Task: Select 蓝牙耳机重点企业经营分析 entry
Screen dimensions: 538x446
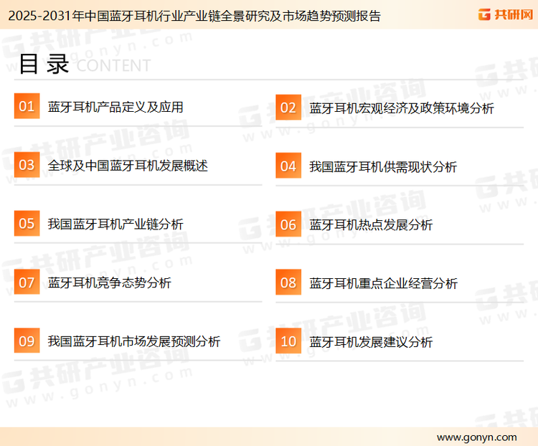Action: point(383,284)
